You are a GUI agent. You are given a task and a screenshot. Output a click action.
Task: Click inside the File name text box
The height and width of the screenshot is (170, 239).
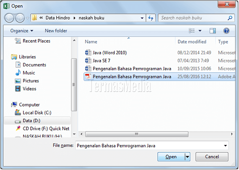[x=149, y=146]
